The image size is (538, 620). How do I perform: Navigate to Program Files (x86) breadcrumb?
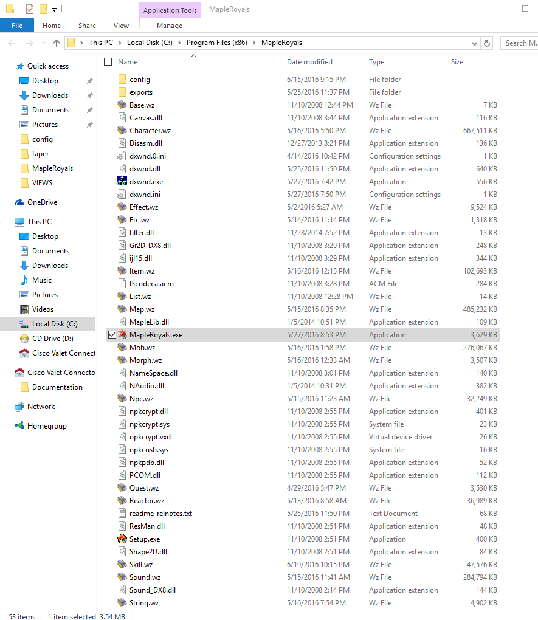coord(217,43)
